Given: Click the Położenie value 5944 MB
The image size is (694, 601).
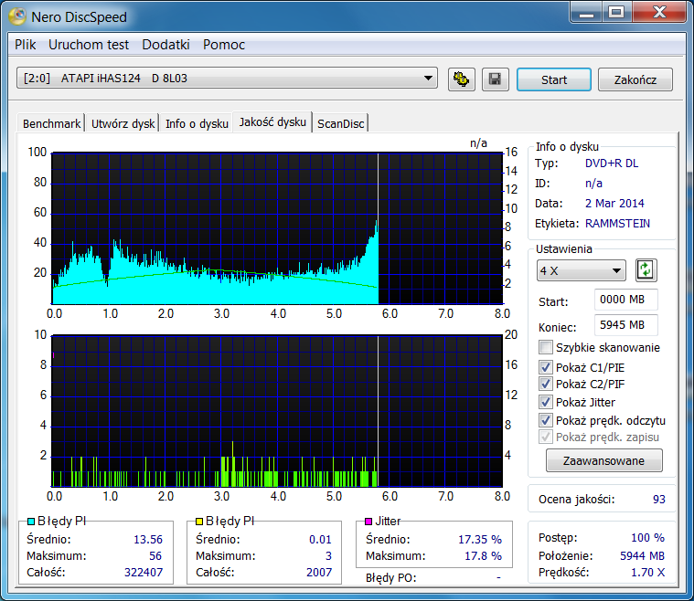Looking at the screenshot, I should pyautogui.click(x=642, y=556).
